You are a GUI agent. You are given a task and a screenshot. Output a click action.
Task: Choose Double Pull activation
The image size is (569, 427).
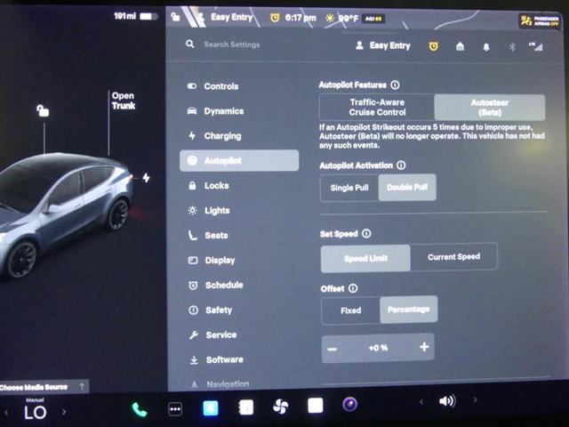point(407,187)
